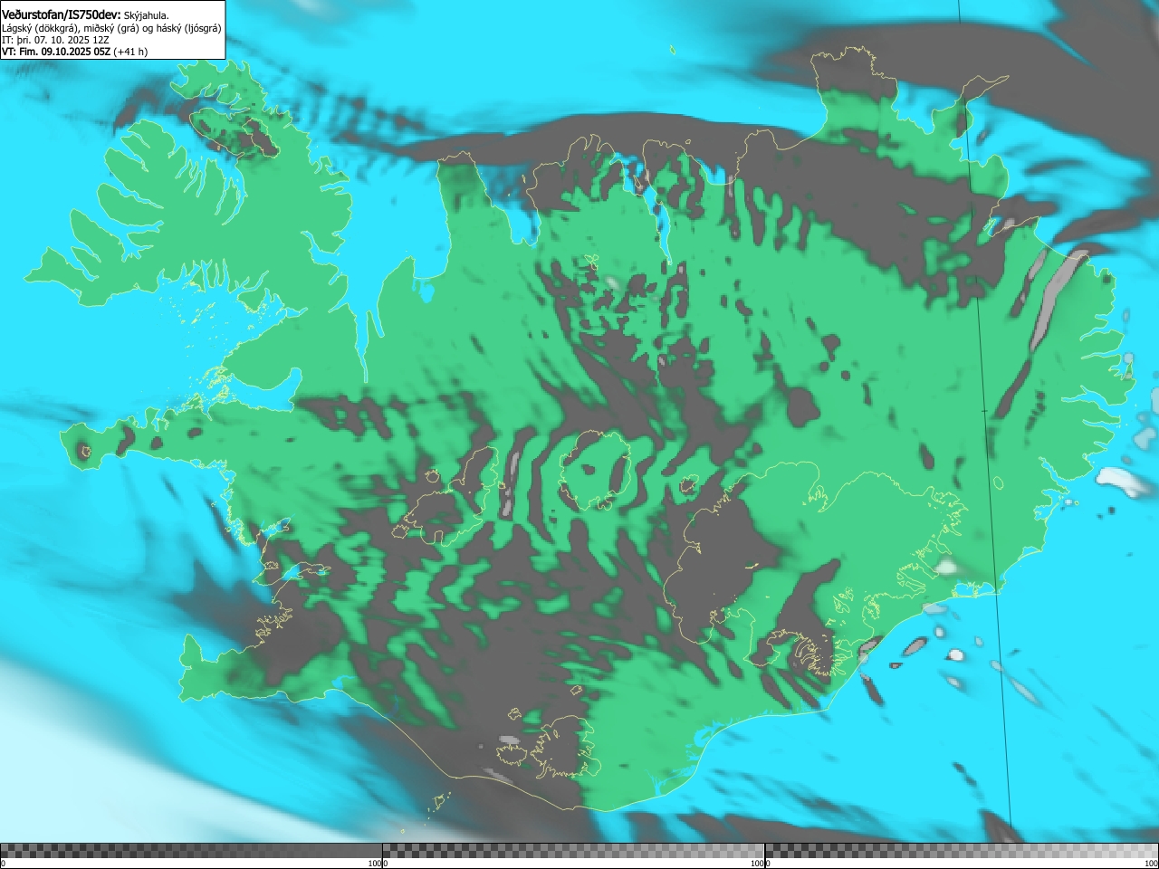Click the middle grey mid-cloud colour scale bar

573,851
